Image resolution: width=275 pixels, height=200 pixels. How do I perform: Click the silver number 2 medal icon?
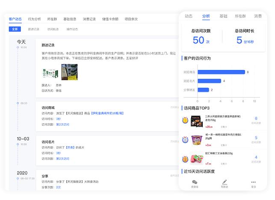(x=185, y=139)
